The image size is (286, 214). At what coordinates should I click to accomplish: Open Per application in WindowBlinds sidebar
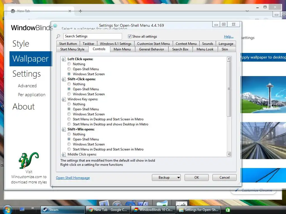tap(32, 95)
